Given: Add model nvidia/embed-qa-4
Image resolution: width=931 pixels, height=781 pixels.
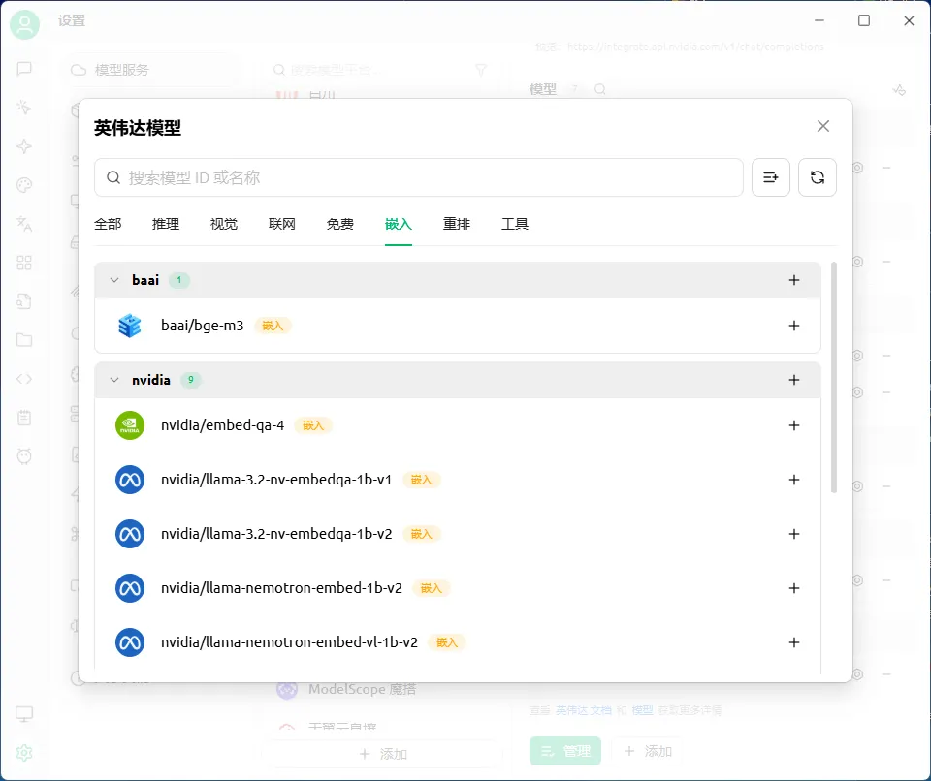Looking at the screenshot, I should tap(794, 425).
